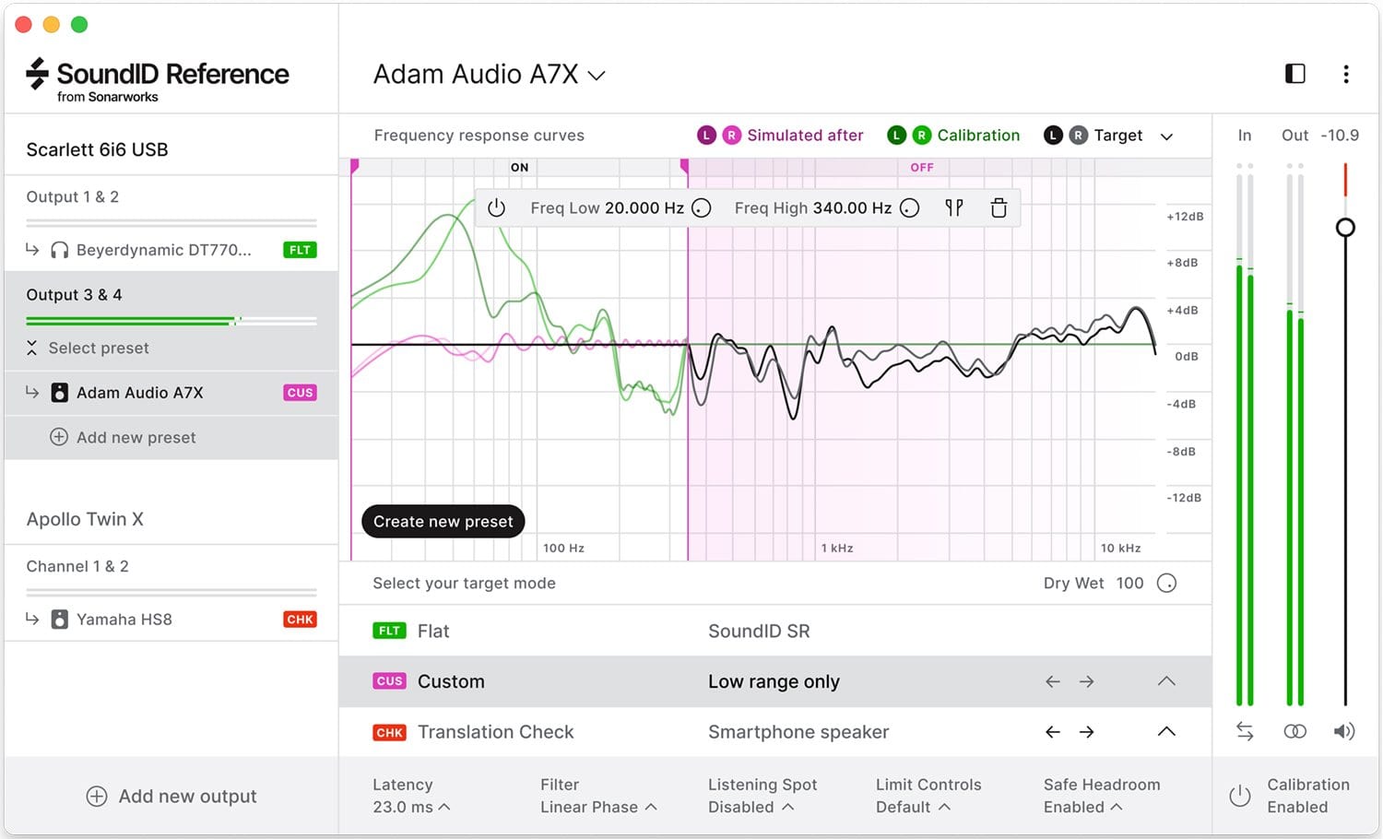Collapse the Custom target mode chevron
The image size is (1383, 839).
1166,681
